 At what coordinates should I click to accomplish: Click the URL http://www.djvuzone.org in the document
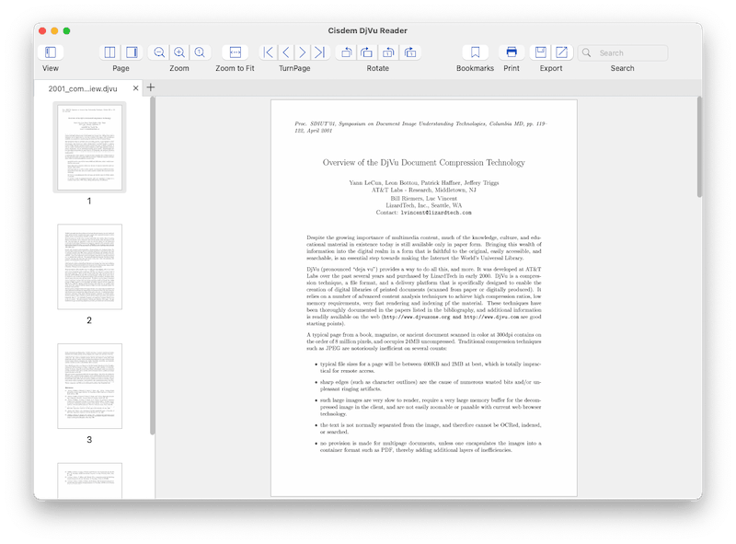click(417, 317)
